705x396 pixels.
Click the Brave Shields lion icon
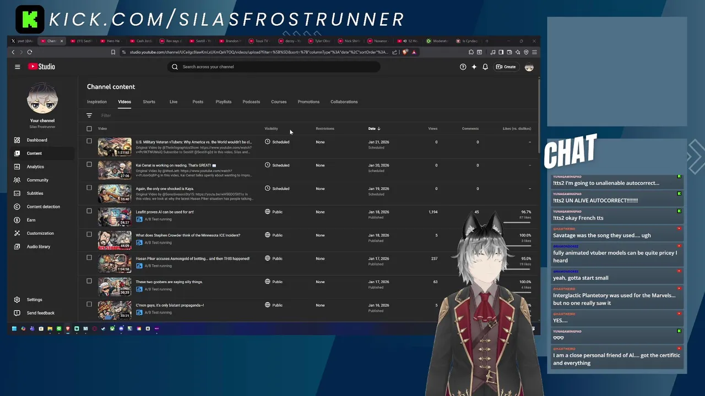pos(405,52)
